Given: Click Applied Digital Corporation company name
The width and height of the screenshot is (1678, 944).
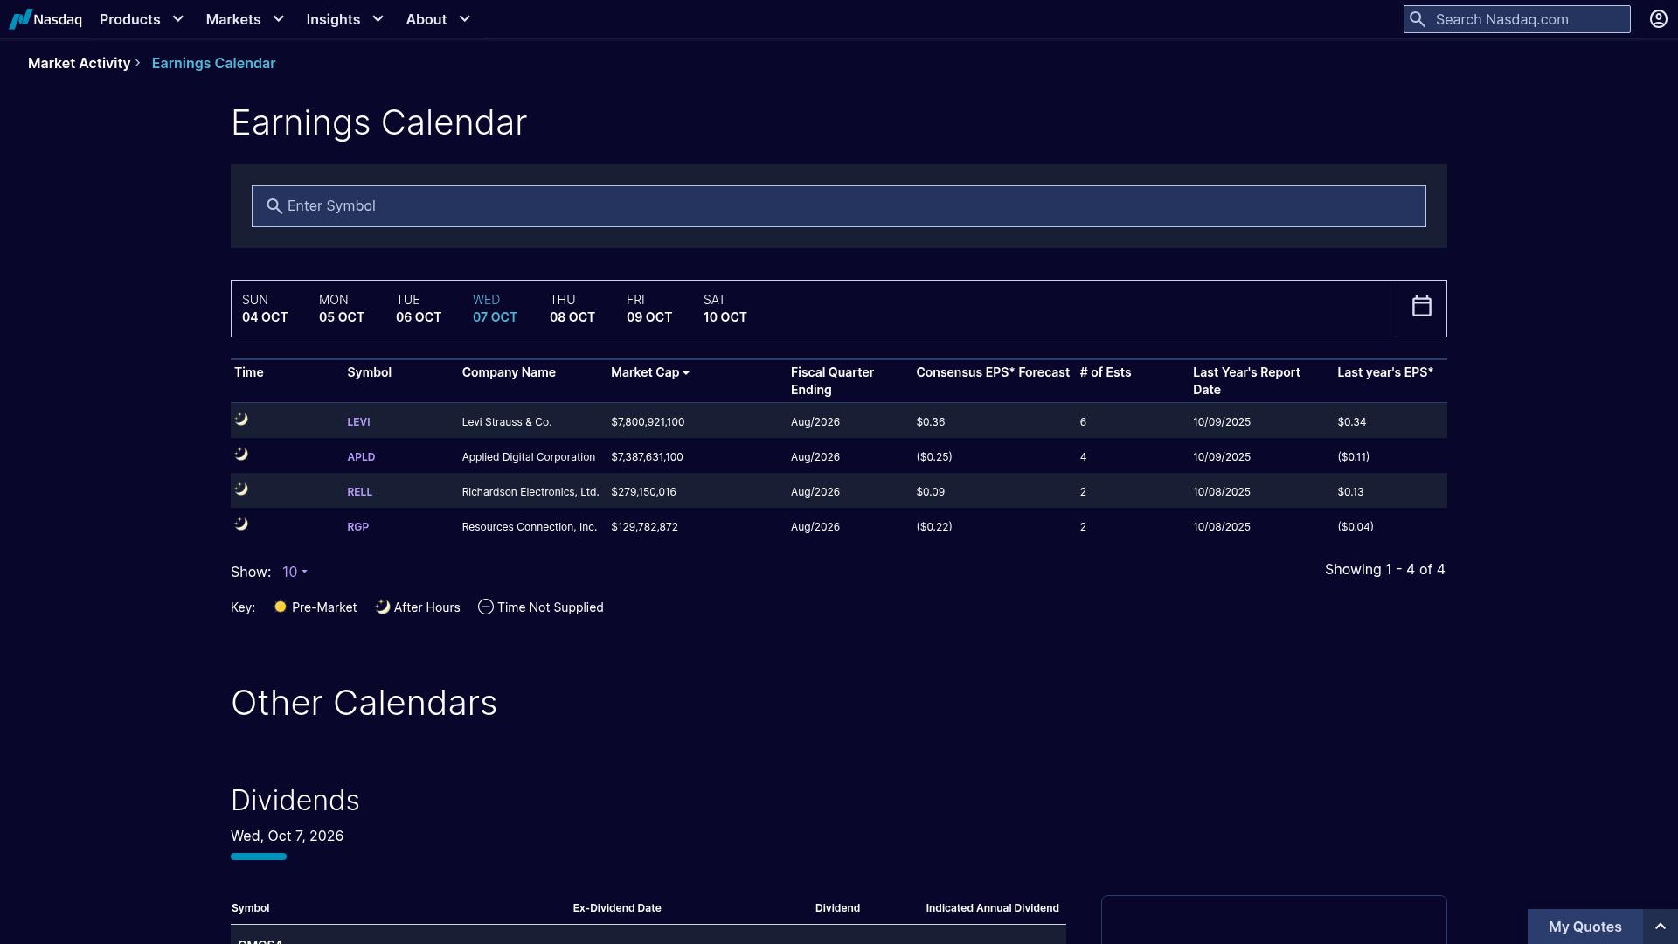Looking at the screenshot, I should [529, 457].
